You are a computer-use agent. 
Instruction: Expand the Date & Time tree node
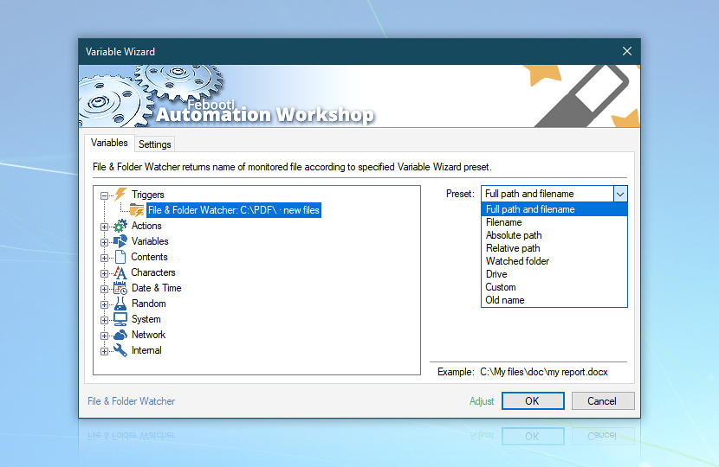tap(105, 289)
